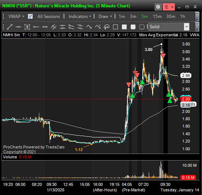
Task: Click the 2.96 price tag
Action: (x=186, y=76)
